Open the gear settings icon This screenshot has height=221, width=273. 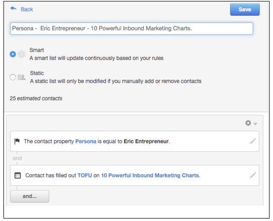pyautogui.click(x=248, y=123)
